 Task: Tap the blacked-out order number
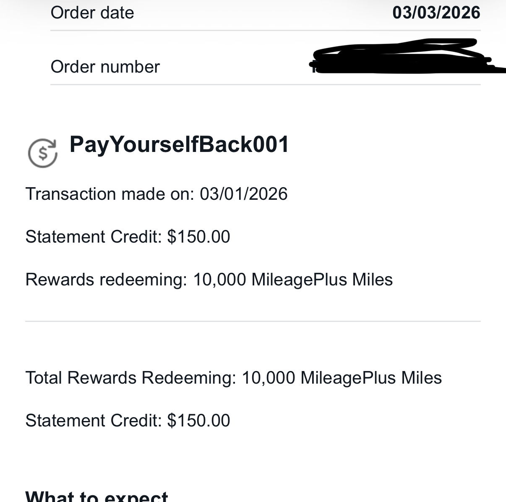[x=403, y=59]
